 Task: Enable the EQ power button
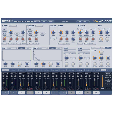92,50
